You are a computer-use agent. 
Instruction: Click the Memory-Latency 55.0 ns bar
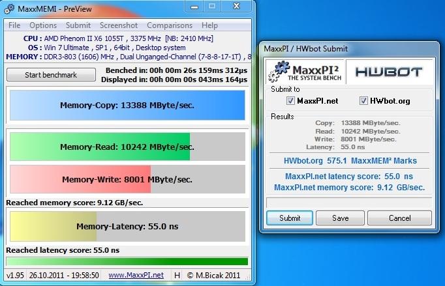click(127, 226)
